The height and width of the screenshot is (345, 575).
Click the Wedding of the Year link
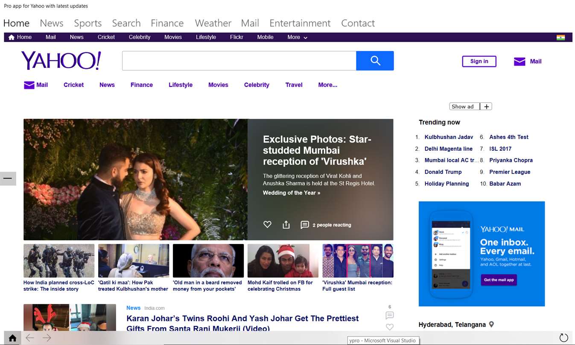tap(292, 193)
